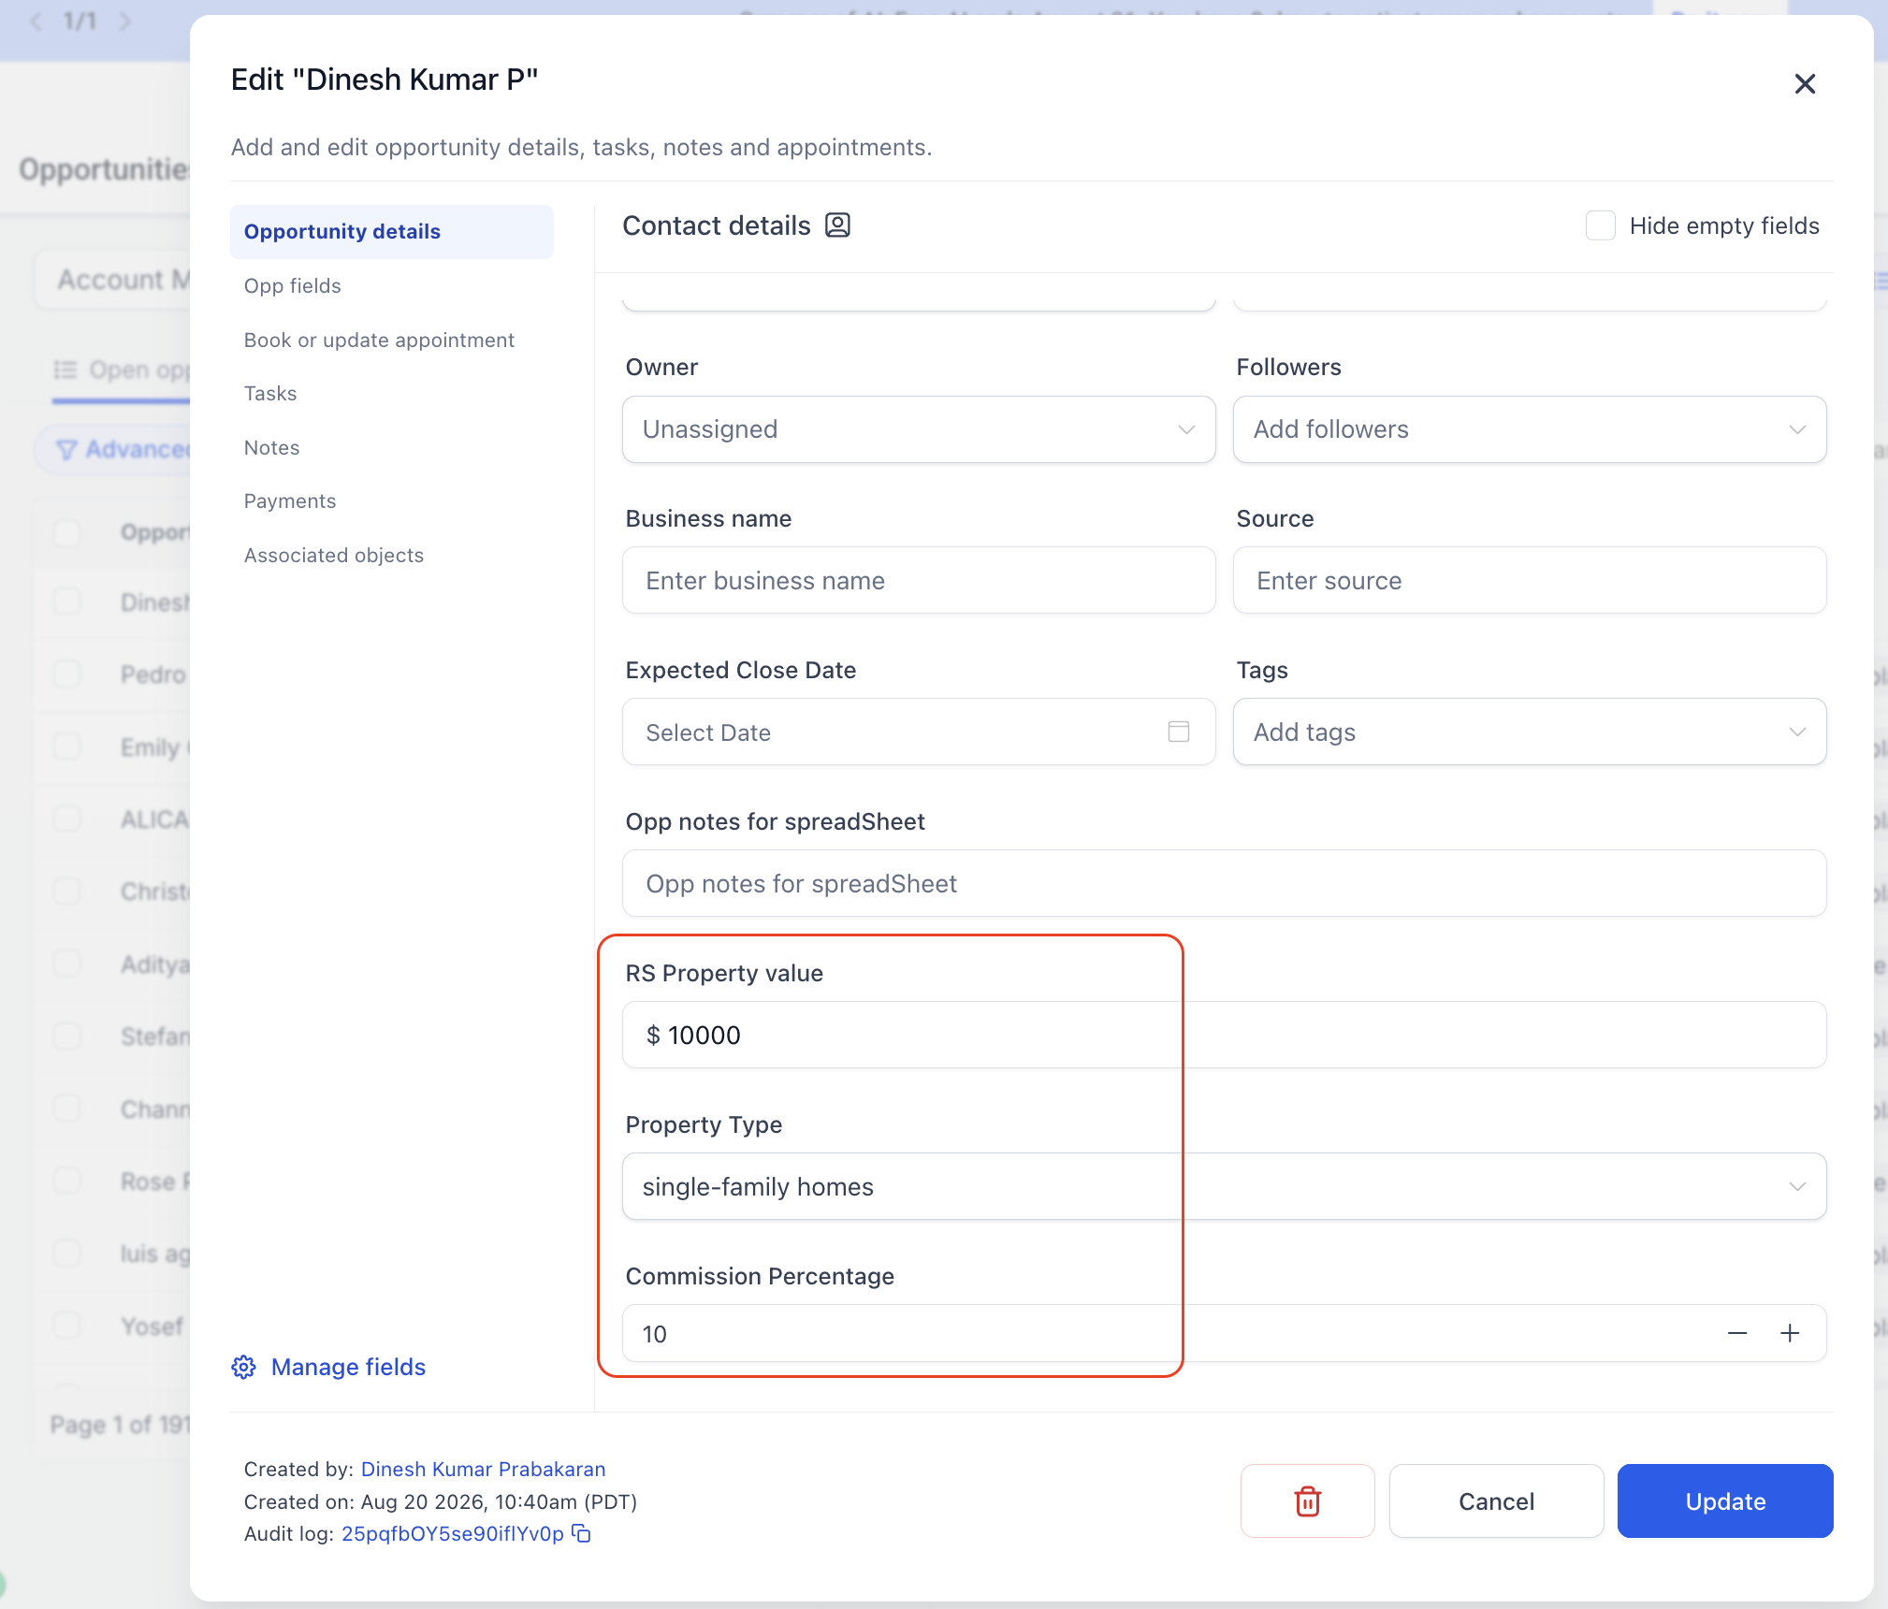The height and width of the screenshot is (1609, 1888).
Task: Copy the audit log ID
Action: (582, 1533)
